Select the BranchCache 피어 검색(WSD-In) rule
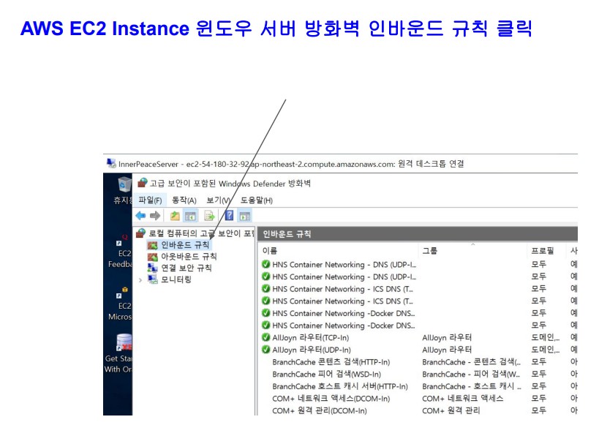Image resolution: width=599 pixels, height=425 pixels. pyautogui.click(x=326, y=375)
